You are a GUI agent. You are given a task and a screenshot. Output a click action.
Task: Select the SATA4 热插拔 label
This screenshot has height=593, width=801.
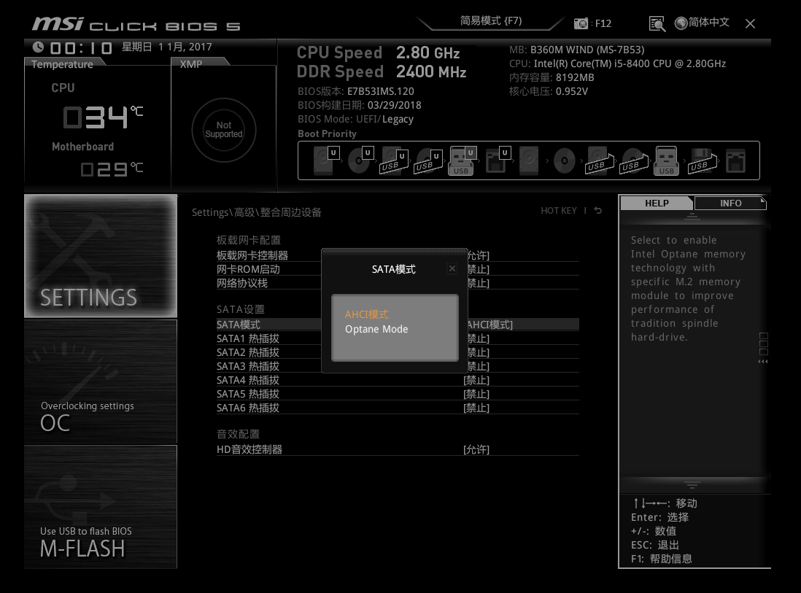tap(248, 380)
